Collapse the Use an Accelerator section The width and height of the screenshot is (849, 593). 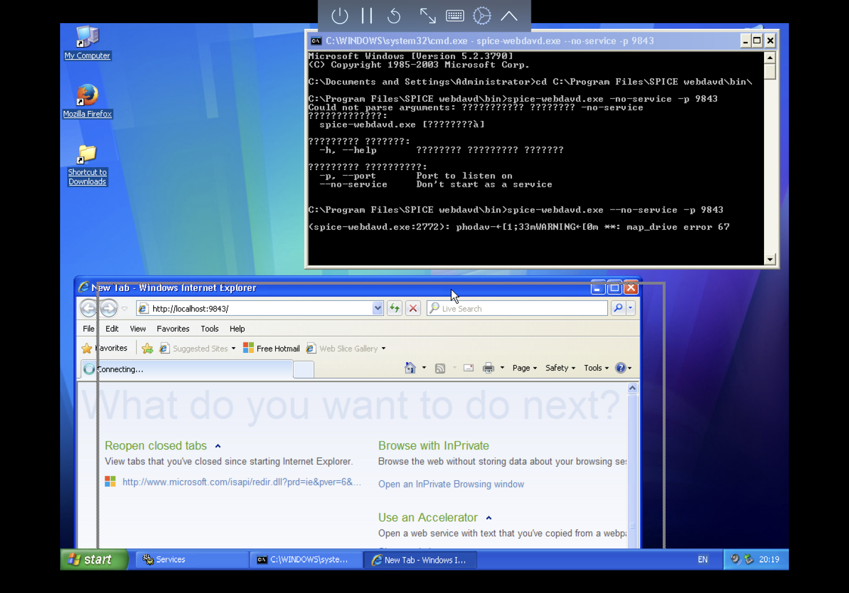click(489, 518)
